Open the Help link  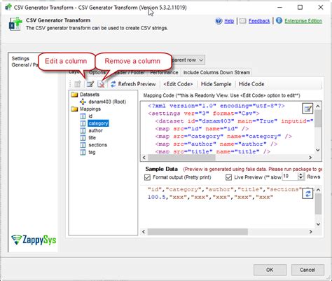point(229,21)
